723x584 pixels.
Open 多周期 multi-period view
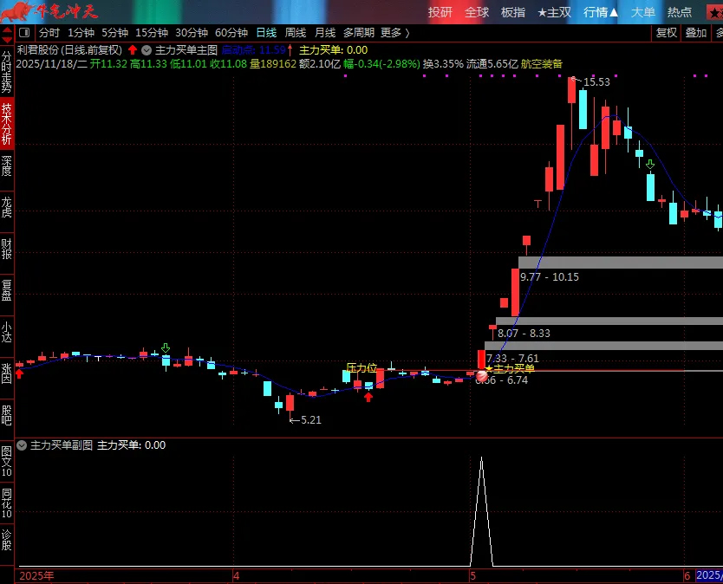[x=359, y=33]
